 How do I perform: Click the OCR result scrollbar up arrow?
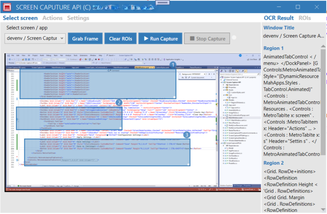coord(323,46)
